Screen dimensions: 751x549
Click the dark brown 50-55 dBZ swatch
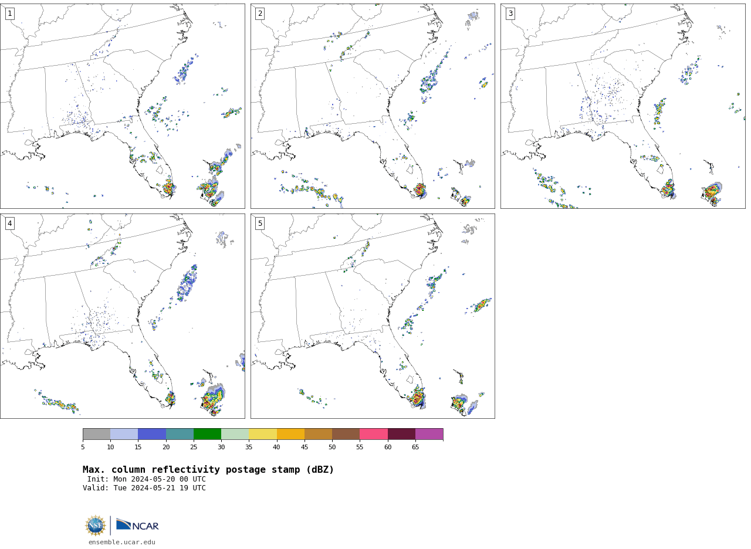[x=346, y=434]
